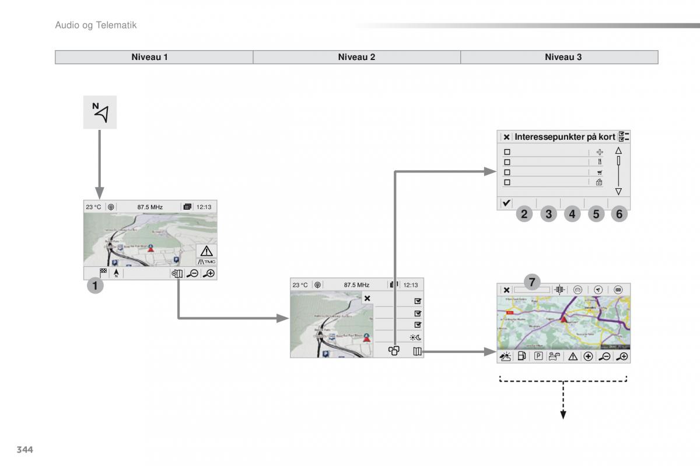Close the Interessepunkter på kort list
700x466 pixels.
pos(506,137)
